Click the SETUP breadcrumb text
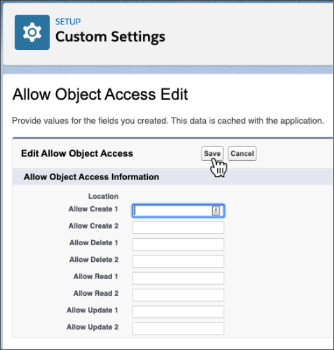 [x=68, y=22]
